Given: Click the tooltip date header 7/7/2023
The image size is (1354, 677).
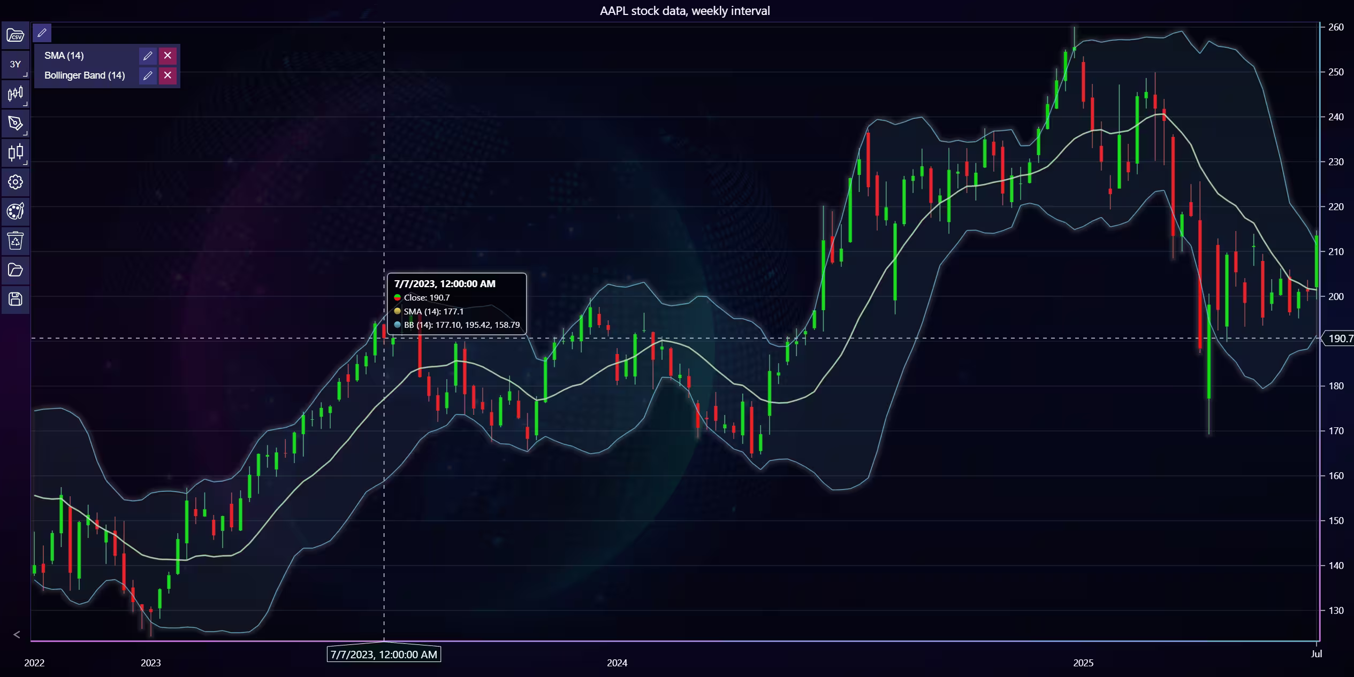Looking at the screenshot, I should [445, 284].
